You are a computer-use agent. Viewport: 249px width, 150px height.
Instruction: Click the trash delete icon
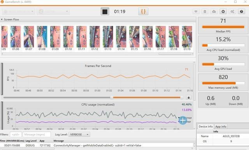[205, 12]
